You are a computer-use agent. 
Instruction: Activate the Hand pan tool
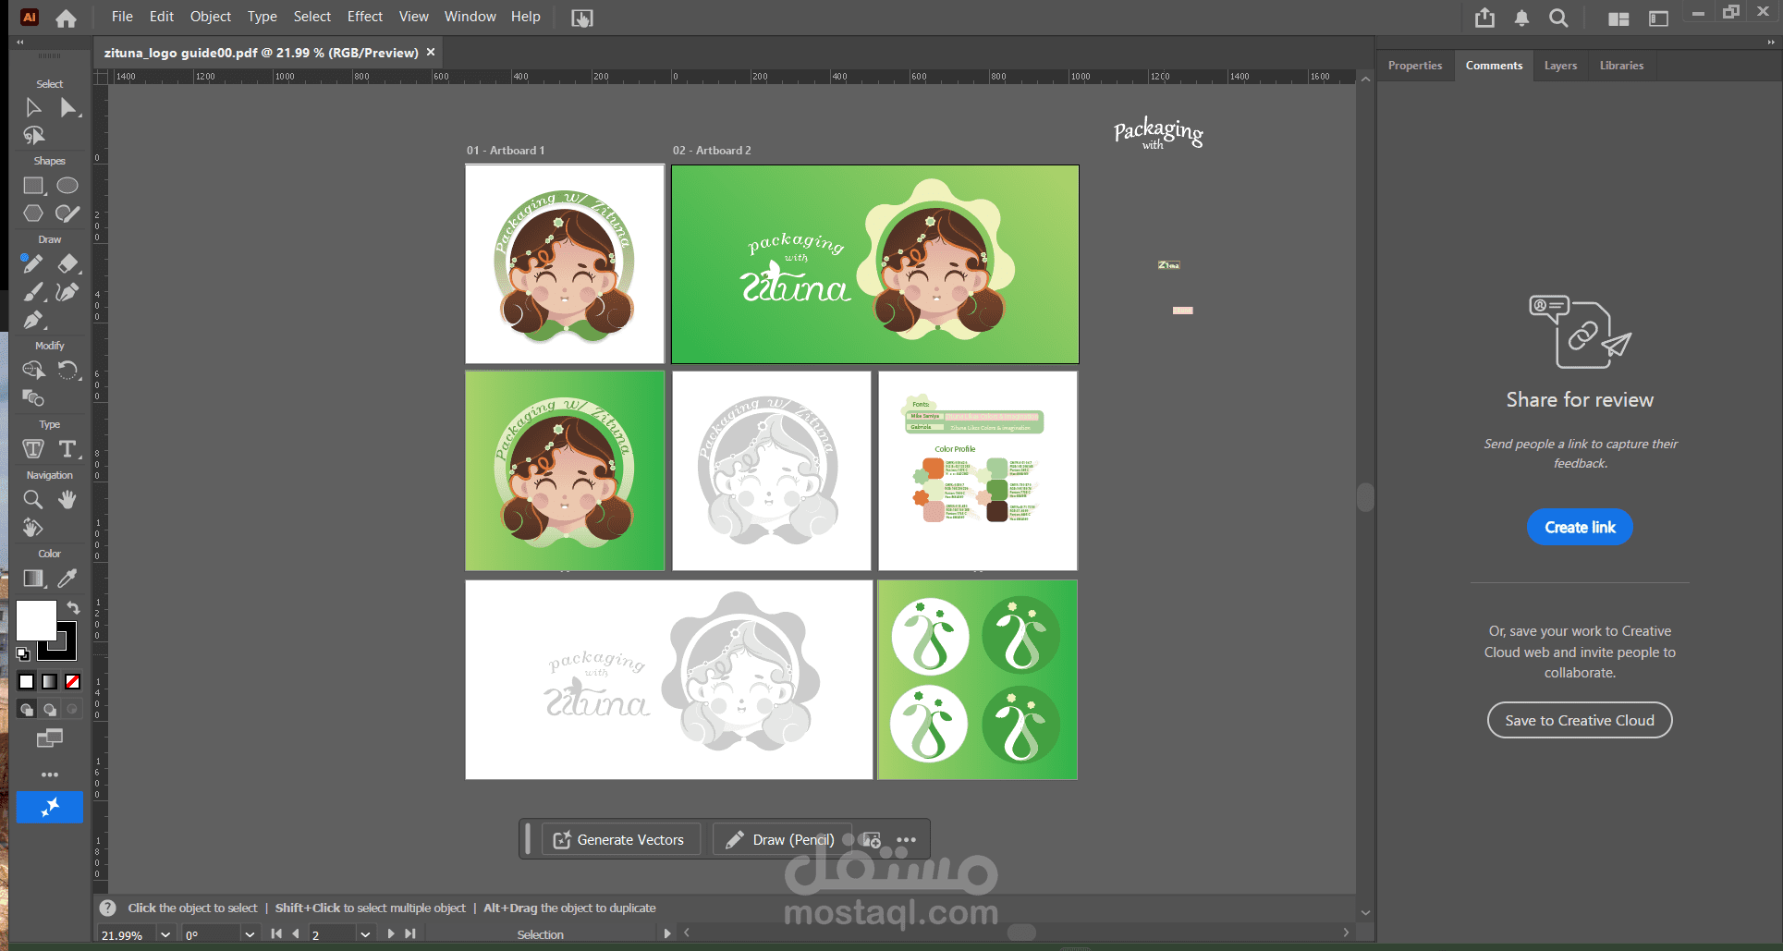pyautogui.click(x=67, y=500)
